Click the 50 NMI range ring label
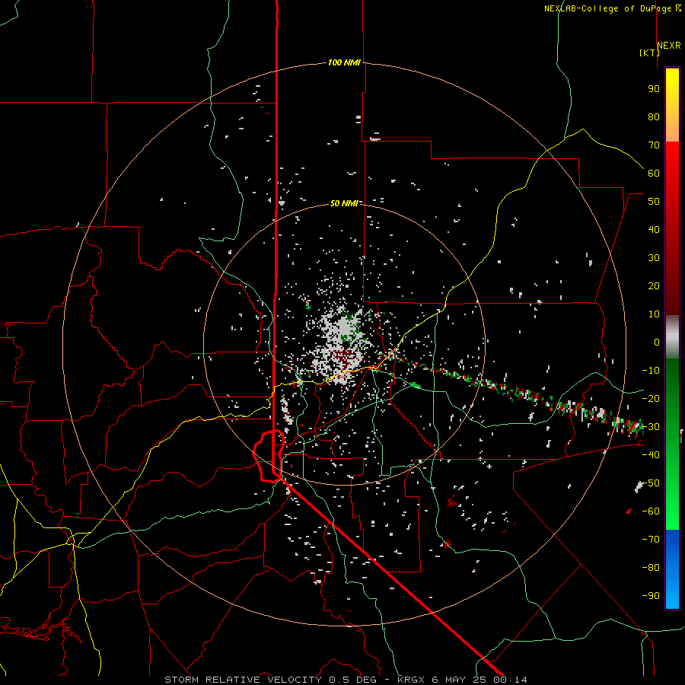The image size is (685, 685). [344, 203]
